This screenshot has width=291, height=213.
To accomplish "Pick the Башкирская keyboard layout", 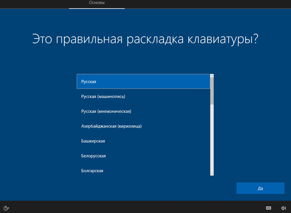I will (143, 141).
